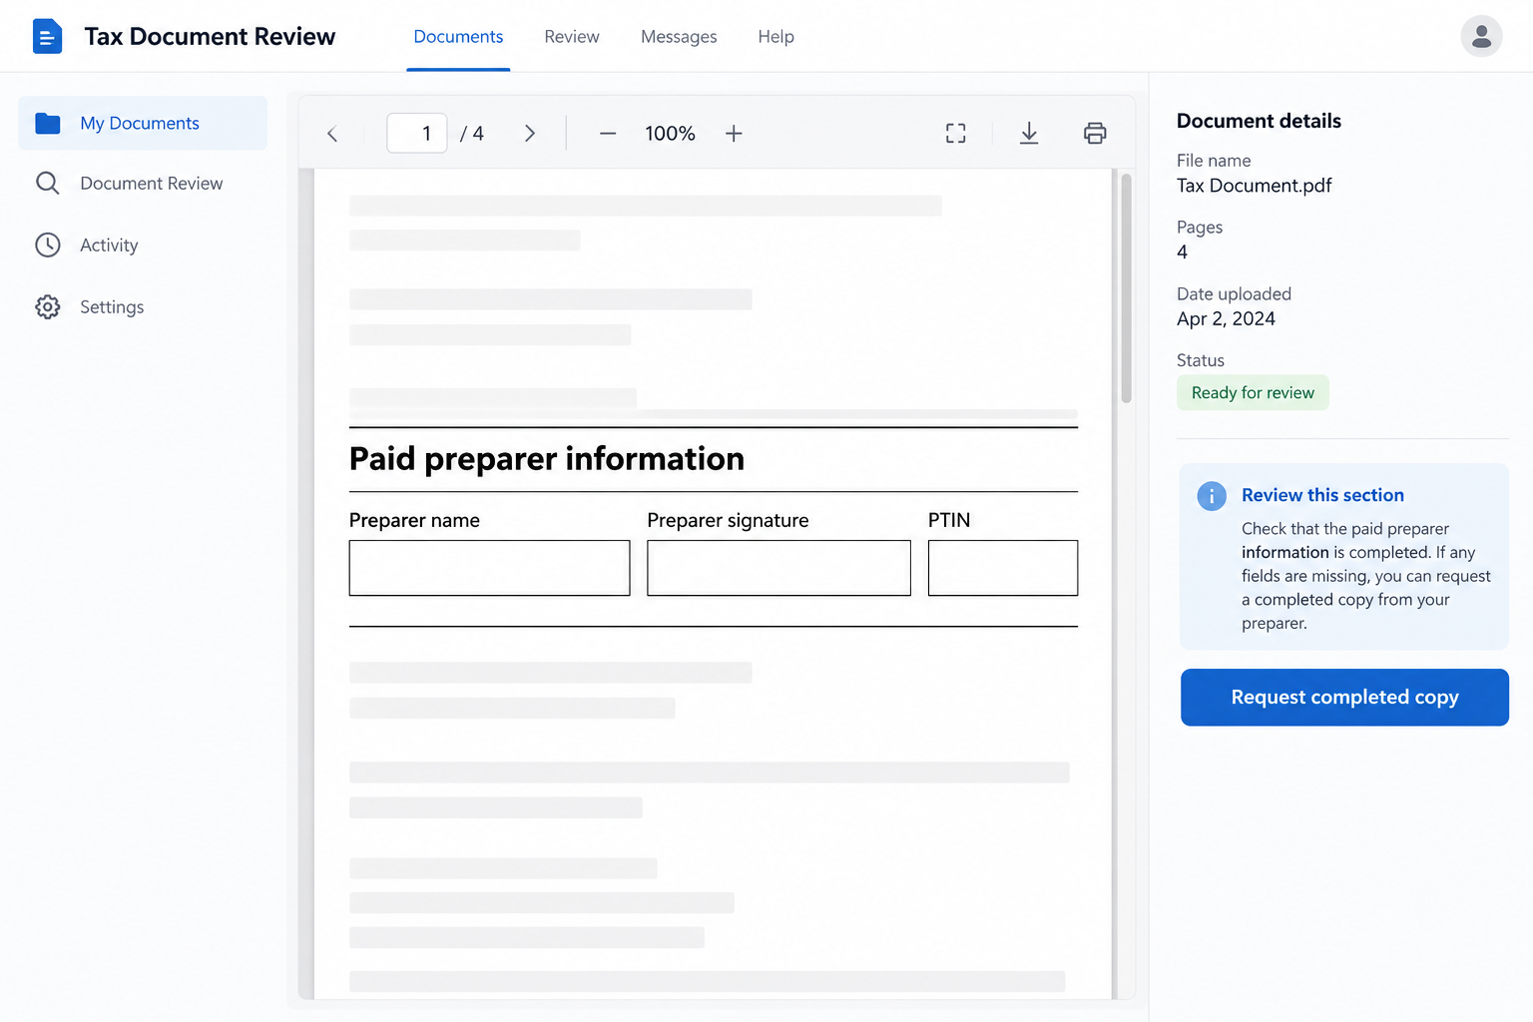1533x1022 pixels.
Task: Zoom in with the plus icon
Action: coord(734,134)
